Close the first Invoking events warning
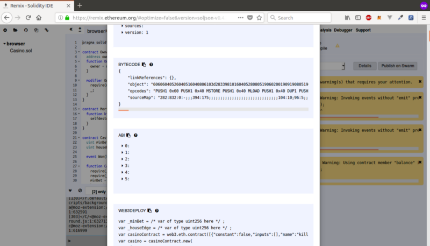Image resolution: width=430 pixels, height=246 pixels. [420, 97]
